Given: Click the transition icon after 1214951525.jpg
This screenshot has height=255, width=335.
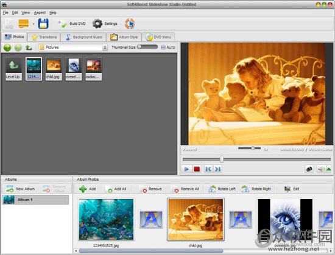Looking at the screenshot, I should 151,219.
